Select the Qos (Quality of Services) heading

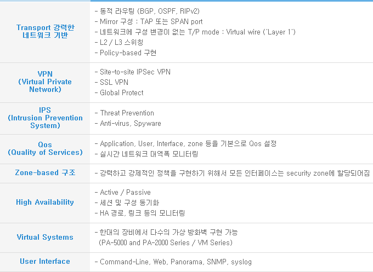(45, 148)
